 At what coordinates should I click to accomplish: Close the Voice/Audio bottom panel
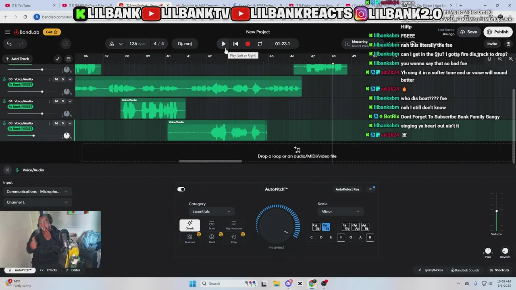tap(7, 170)
